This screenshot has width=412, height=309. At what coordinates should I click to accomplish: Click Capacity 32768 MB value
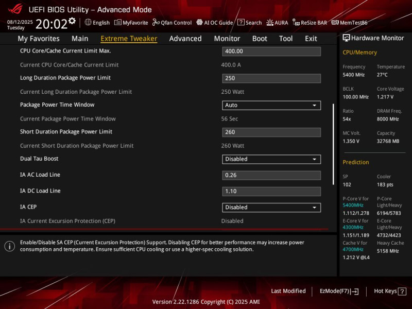388,141
